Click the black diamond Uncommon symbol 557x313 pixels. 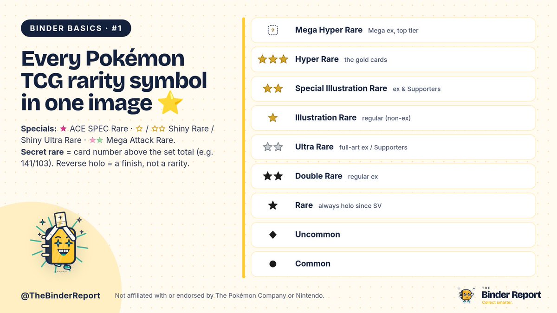click(273, 235)
